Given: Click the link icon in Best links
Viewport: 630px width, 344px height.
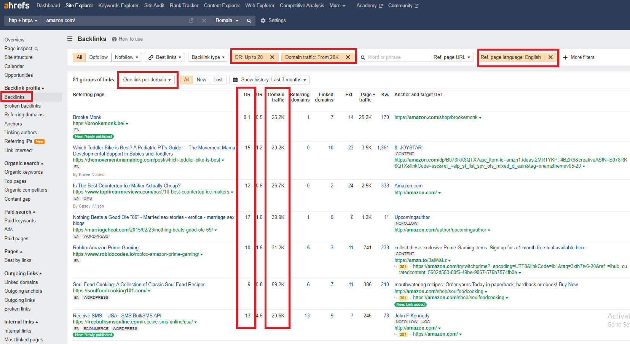Looking at the screenshot, I should pos(151,57).
